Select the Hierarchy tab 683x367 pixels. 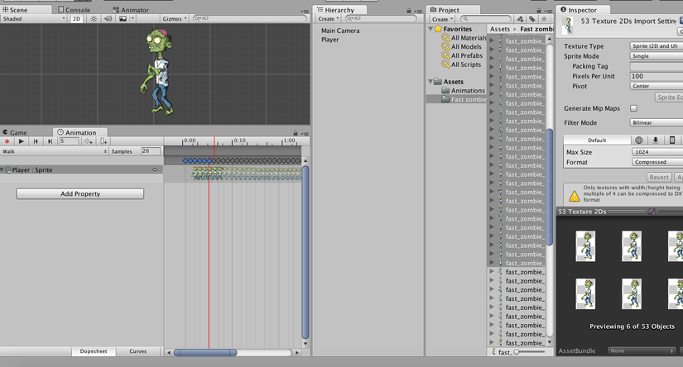click(335, 10)
